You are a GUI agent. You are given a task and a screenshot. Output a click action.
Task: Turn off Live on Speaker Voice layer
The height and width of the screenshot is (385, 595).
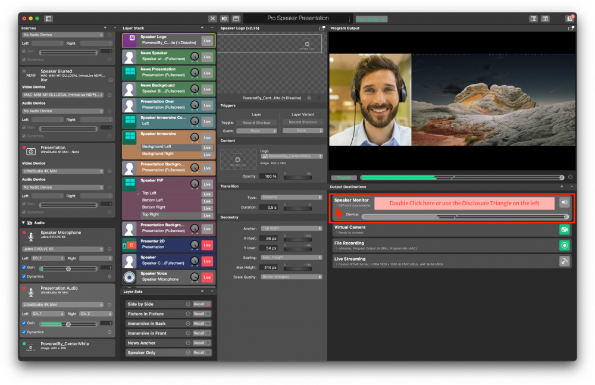click(x=207, y=277)
